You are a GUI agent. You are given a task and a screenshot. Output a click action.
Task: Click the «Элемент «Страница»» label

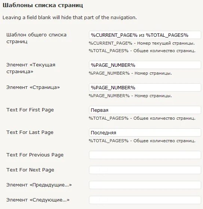pos(33,87)
